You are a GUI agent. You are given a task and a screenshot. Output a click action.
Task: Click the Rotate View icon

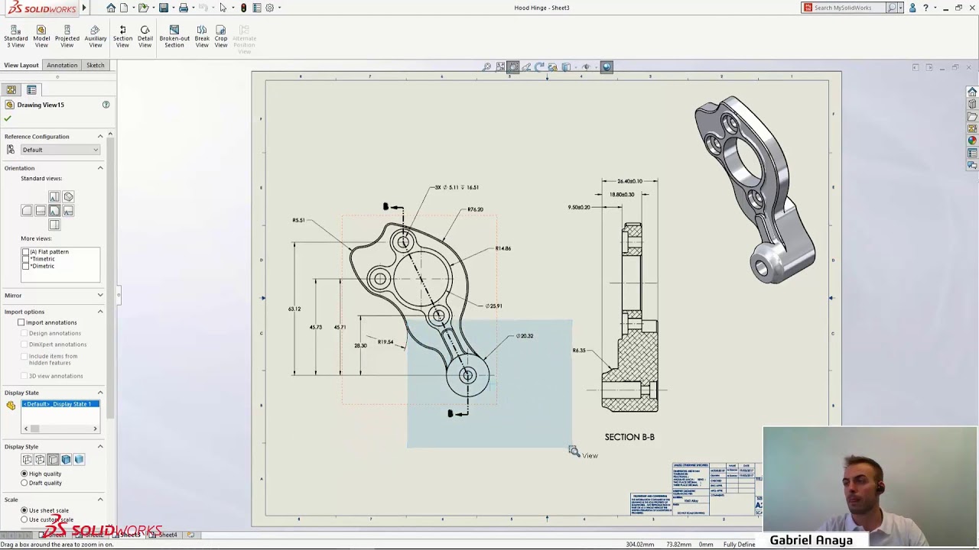pos(539,67)
